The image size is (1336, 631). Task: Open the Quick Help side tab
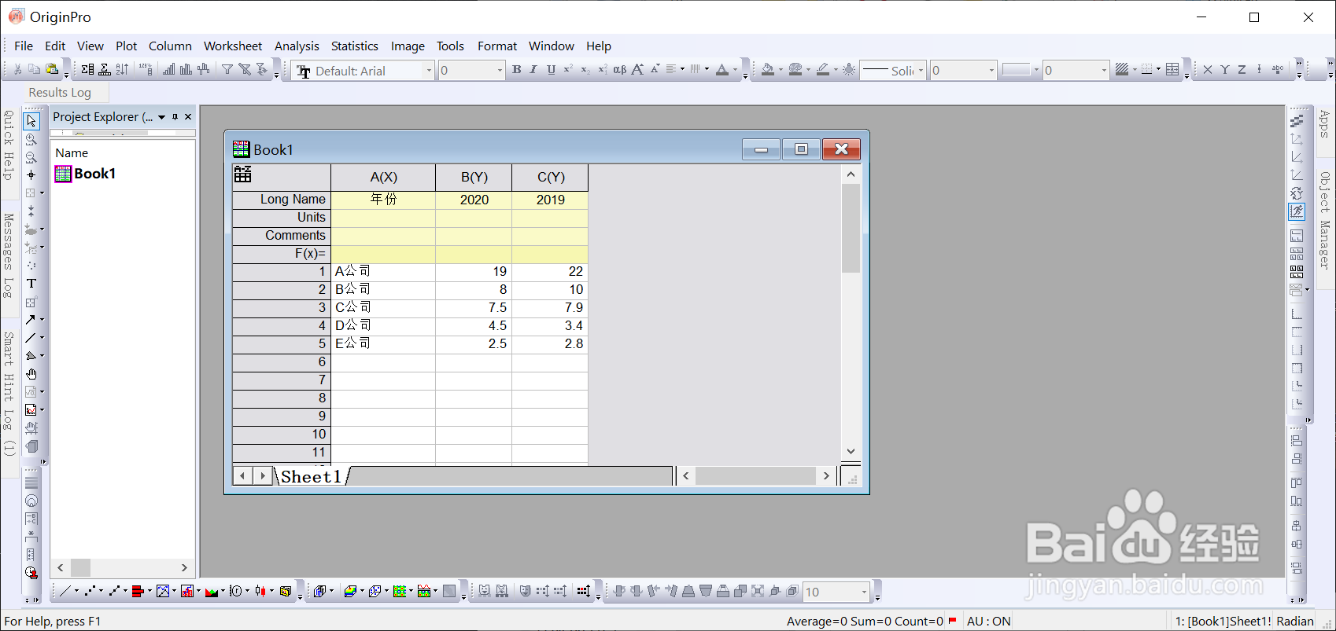(x=9, y=145)
